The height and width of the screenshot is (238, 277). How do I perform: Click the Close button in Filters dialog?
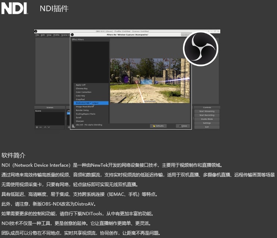coord(183,126)
